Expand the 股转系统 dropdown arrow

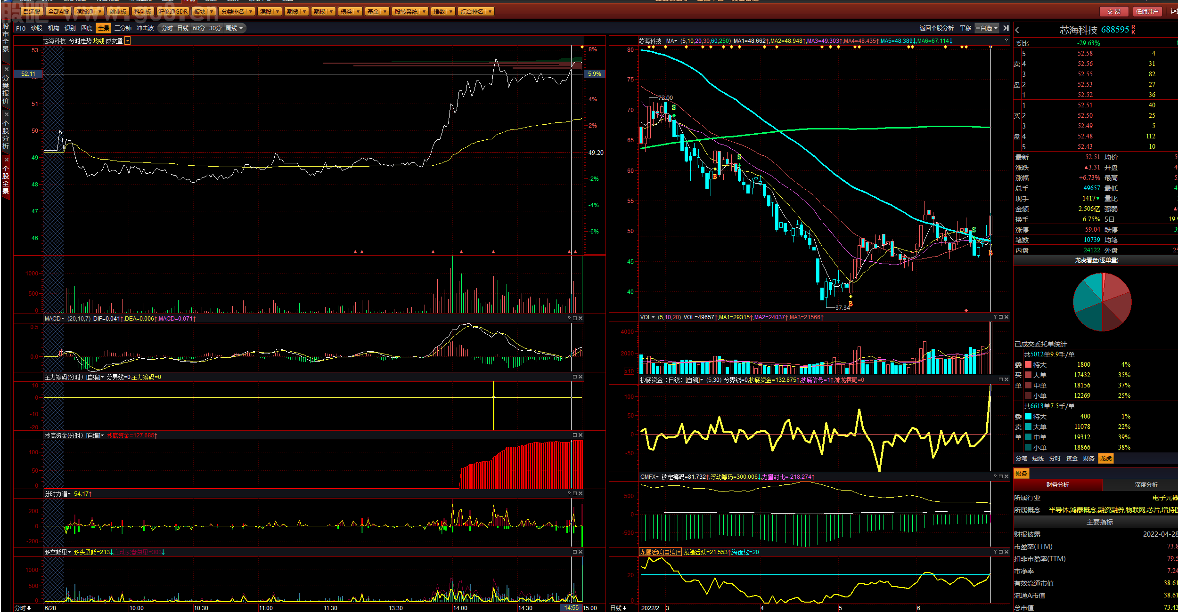[x=424, y=11]
